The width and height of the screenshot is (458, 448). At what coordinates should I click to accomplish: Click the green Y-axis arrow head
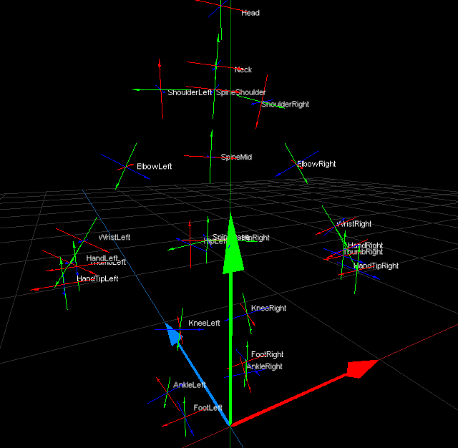click(230, 247)
